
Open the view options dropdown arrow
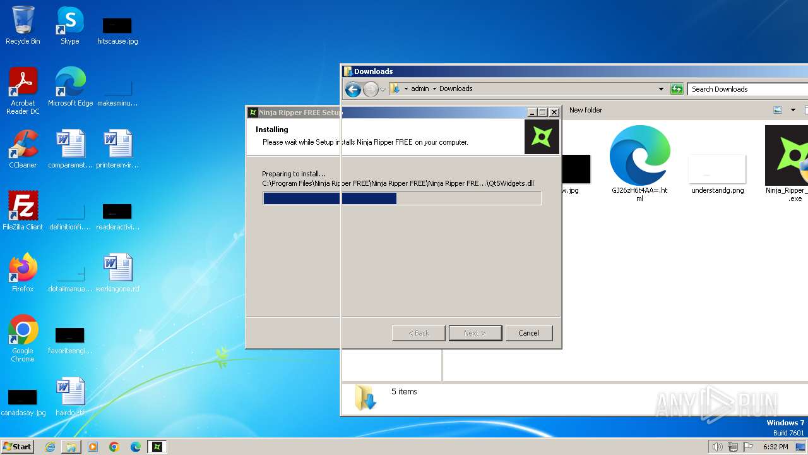pos(793,110)
